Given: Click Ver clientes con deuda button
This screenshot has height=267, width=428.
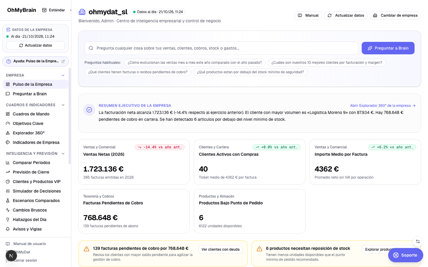Looking at the screenshot, I should pyautogui.click(x=220, y=250).
